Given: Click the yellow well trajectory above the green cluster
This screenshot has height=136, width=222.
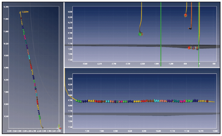Looking at the screenshot, I should (141, 17).
